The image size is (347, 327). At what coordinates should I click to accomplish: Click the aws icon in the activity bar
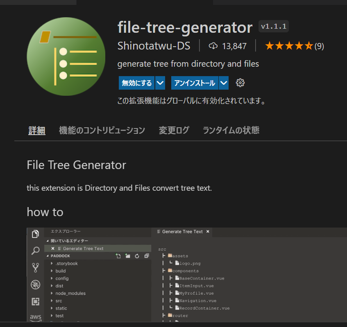36,318
